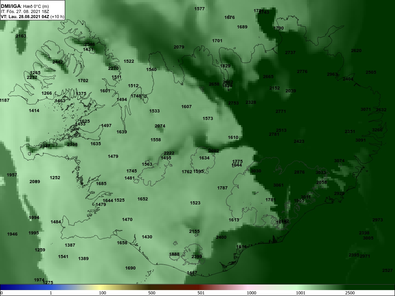395x296 pixels.
Task: Select the value 2399
Action: tap(197, 257)
